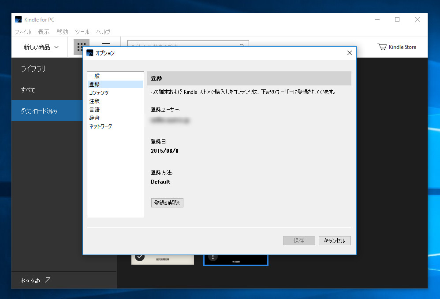
Task: Show すべて in library sidebar
Action: pos(28,90)
